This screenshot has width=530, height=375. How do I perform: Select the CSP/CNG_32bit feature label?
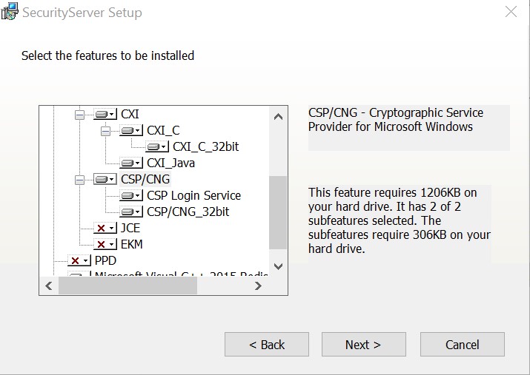pyautogui.click(x=188, y=212)
